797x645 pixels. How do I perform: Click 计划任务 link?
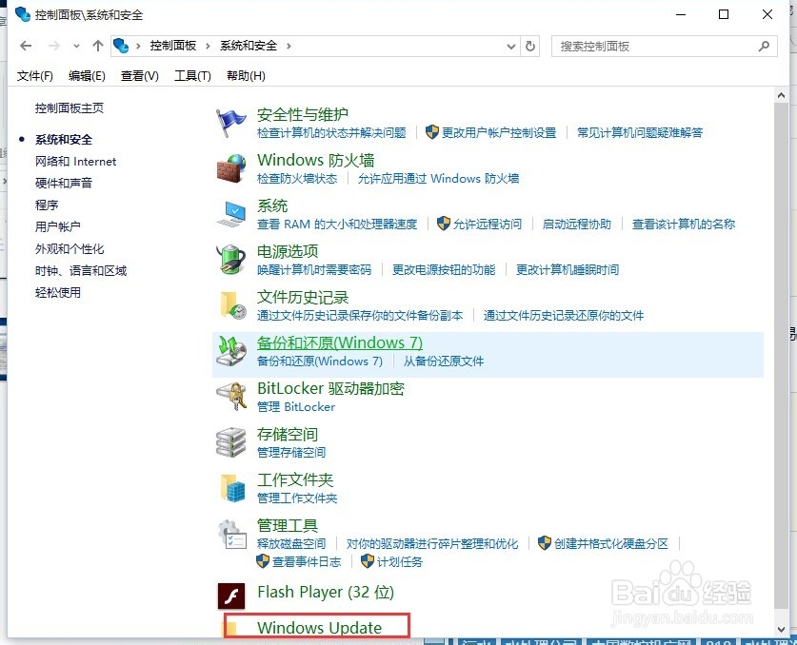[400, 562]
